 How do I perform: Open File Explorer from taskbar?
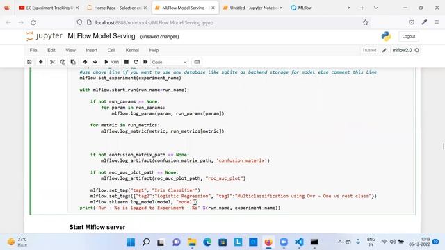pyautogui.click(x=192, y=242)
